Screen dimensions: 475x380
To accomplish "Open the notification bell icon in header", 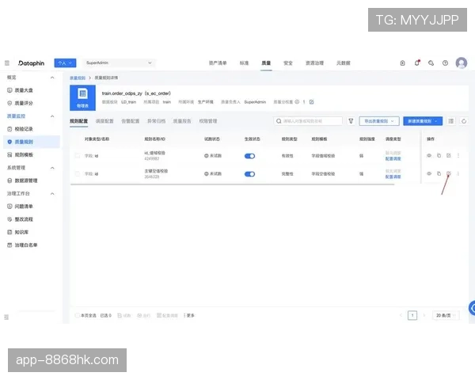I will click(x=417, y=63).
